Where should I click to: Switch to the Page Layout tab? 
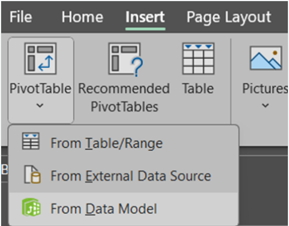(229, 18)
